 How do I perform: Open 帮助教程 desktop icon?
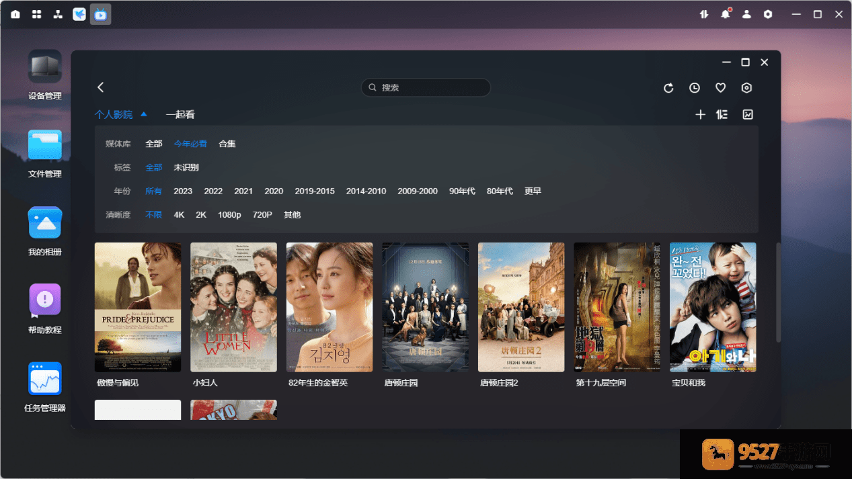coord(45,310)
